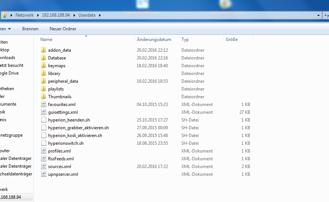Click the sources.xml file icon
The width and height of the screenshot is (329, 202).
[43, 167]
